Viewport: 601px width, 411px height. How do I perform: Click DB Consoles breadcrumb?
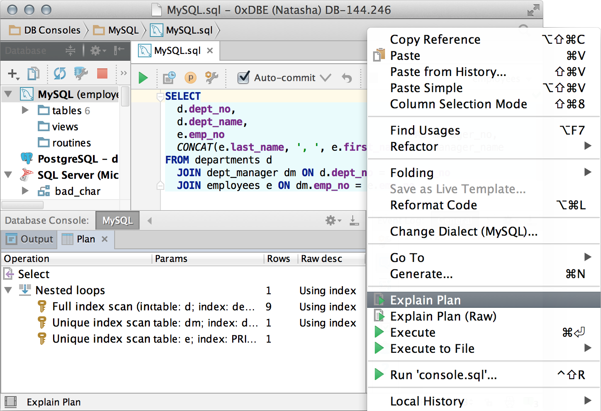pyautogui.click(x=45, y=30)
